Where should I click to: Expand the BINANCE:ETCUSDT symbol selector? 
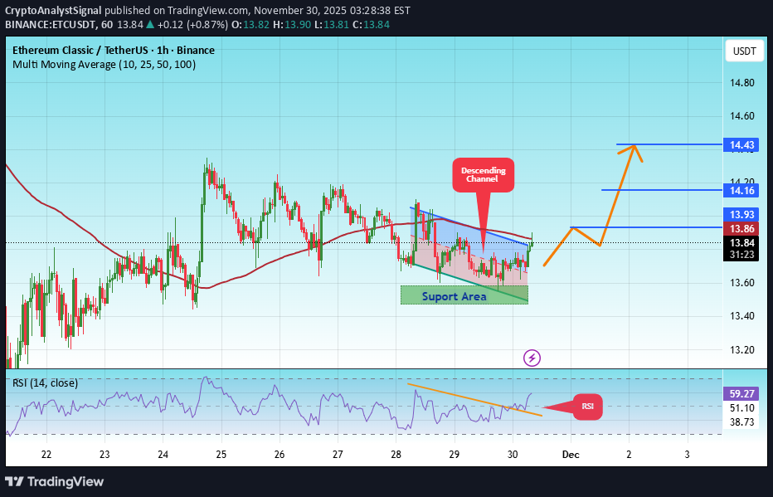[51, 25]
